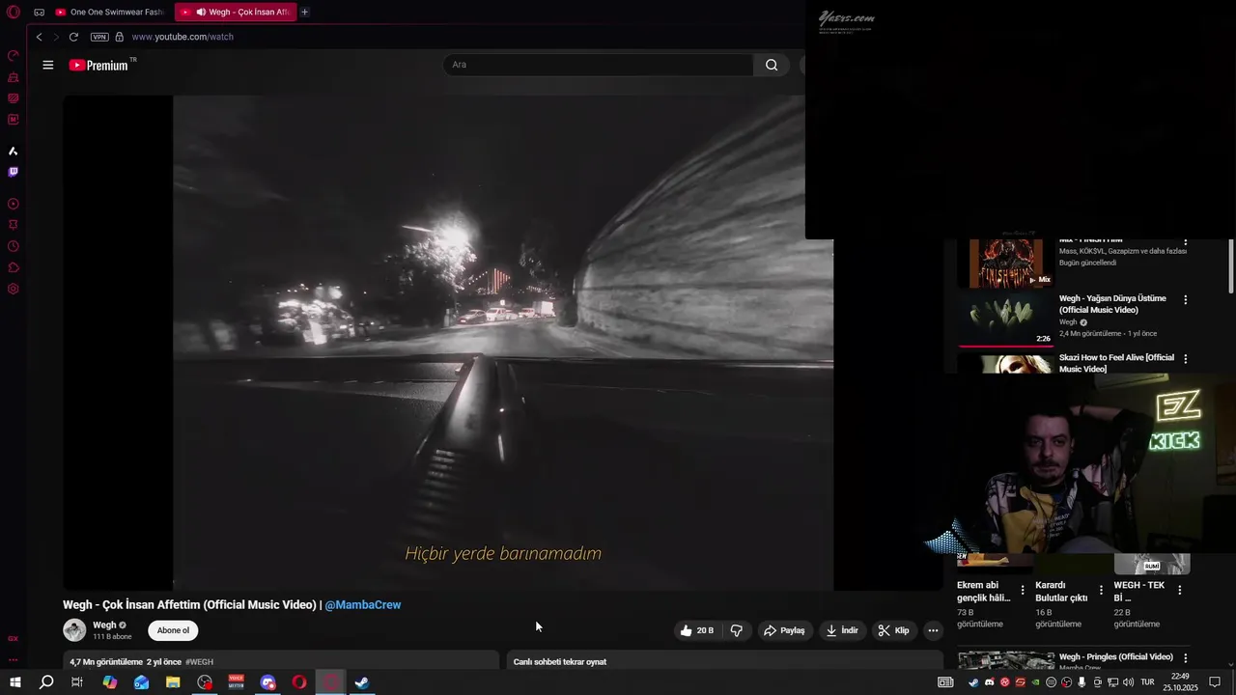Open Skazi How to Feel Alive video

(1116, 363)
